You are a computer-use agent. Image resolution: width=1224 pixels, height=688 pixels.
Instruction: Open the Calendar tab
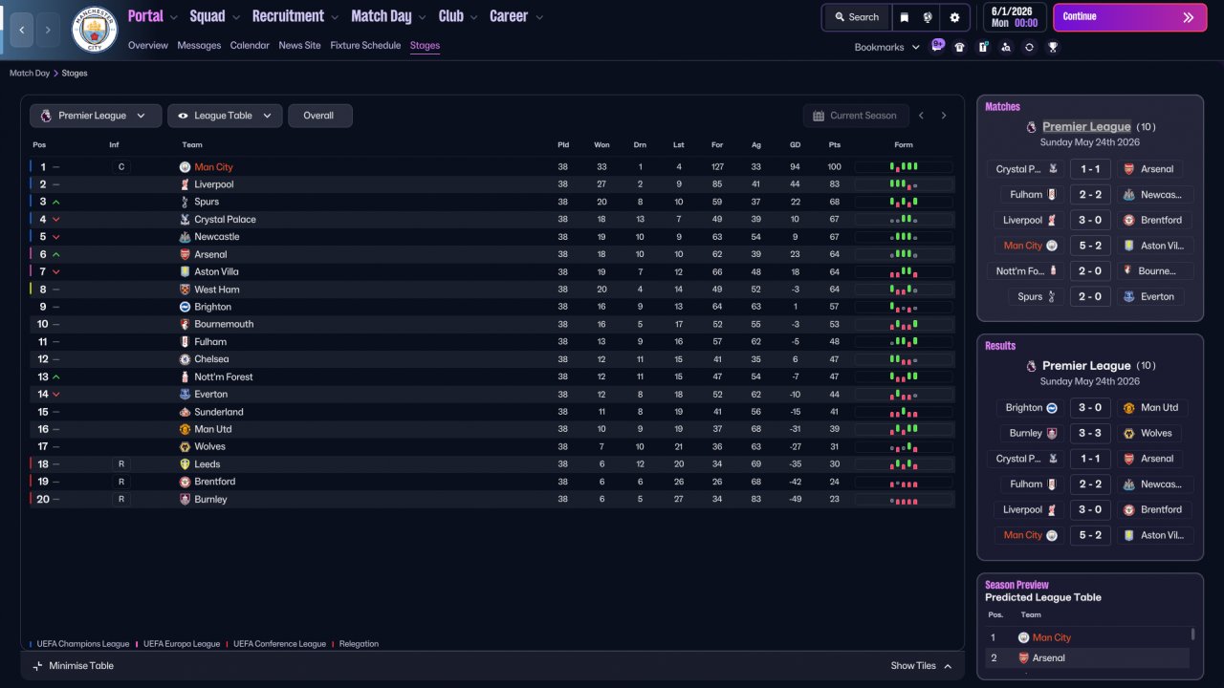[250, 46]
